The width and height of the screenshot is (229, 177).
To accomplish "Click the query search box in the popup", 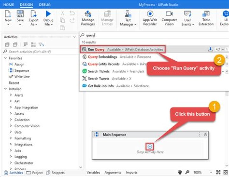I will (x=154, y=35).
